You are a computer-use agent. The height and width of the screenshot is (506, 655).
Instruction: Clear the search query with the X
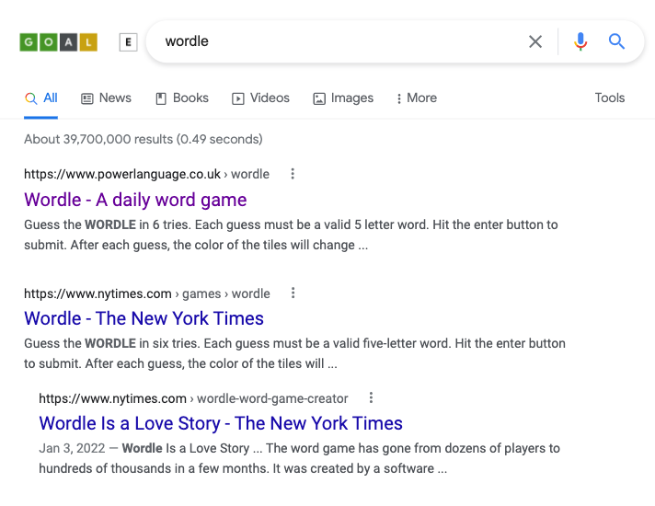[535, 41]
